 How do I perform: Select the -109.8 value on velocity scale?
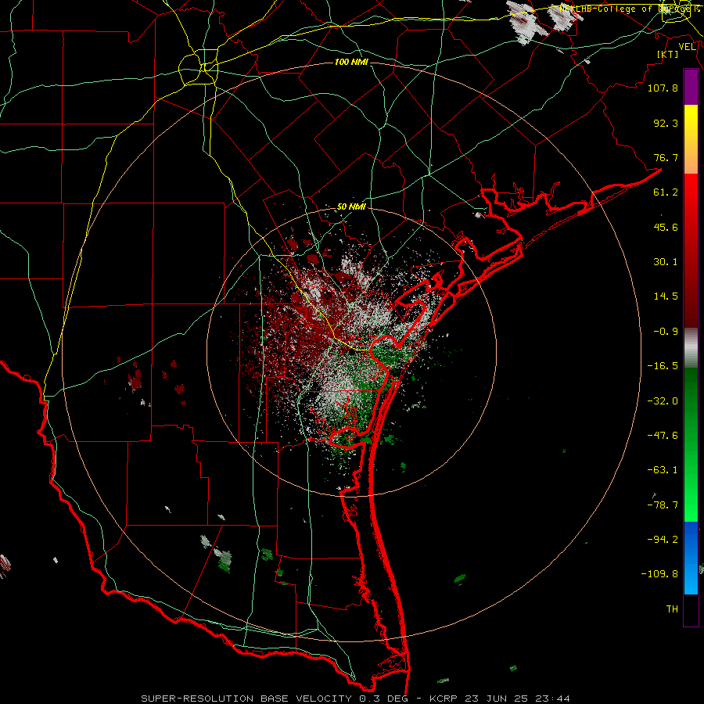[659, 574]
